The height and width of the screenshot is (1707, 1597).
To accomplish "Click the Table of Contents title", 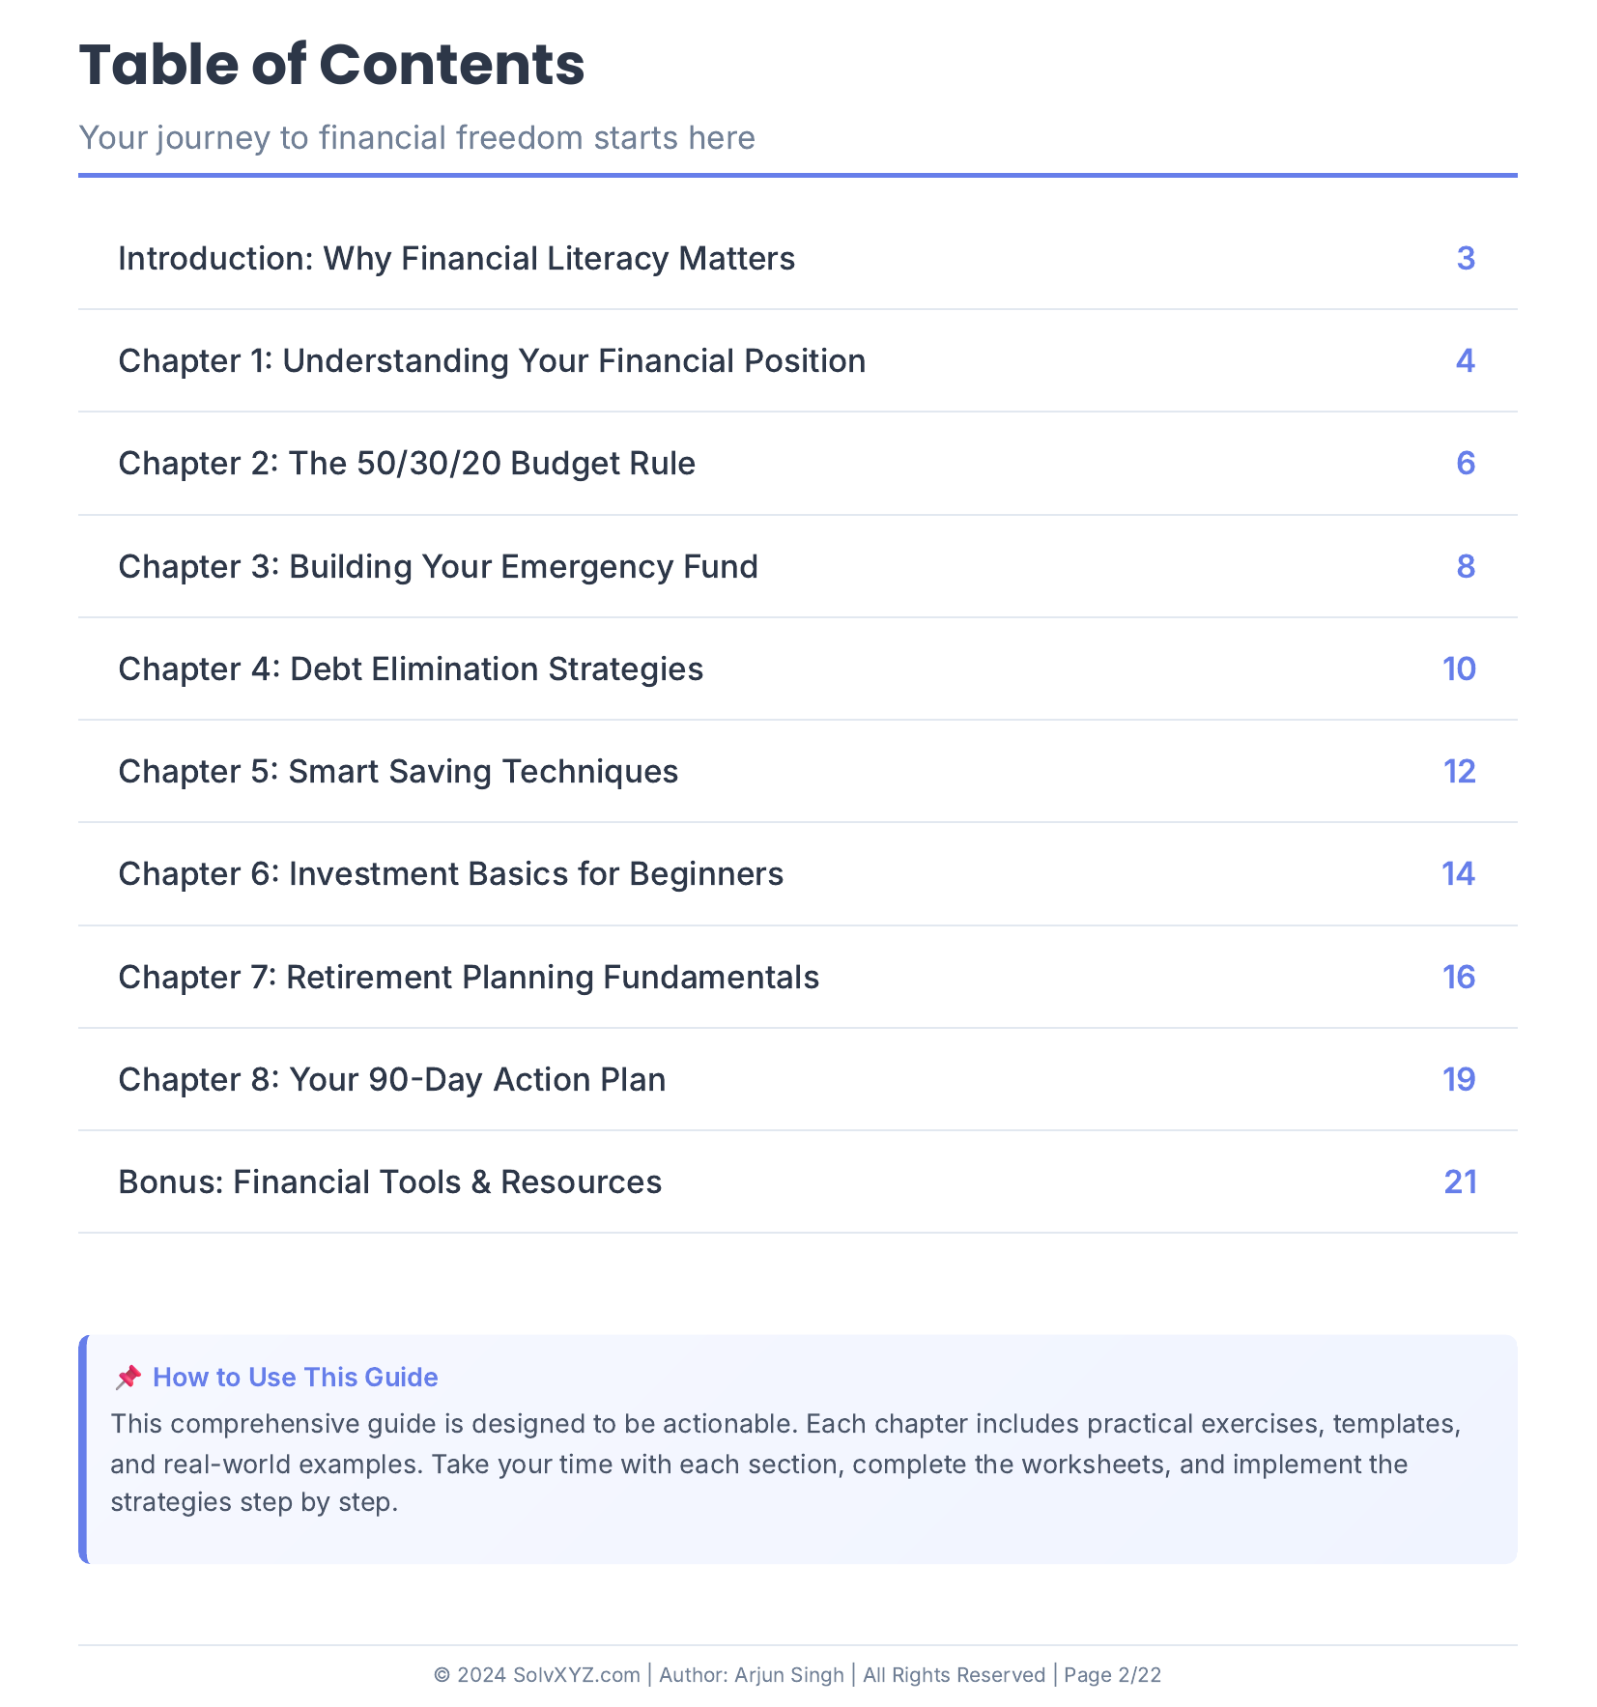I will pyautogui.click(x=331, y=66).
